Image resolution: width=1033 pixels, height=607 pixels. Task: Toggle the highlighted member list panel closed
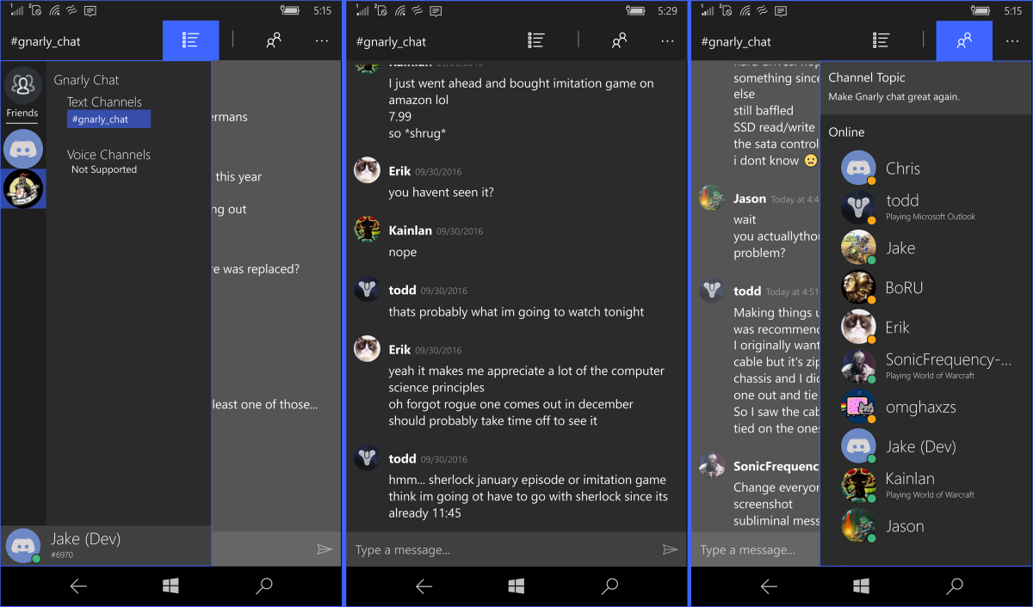pos(964,40)
